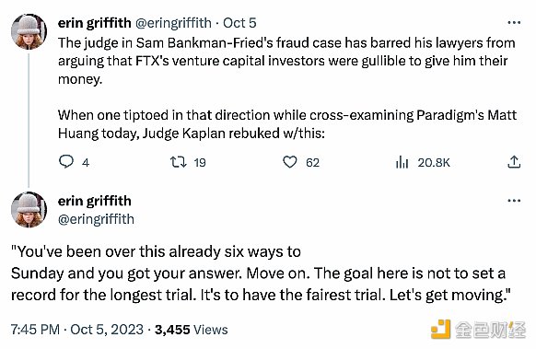Click @eringriffith handle in first tweet
Screen dimensions: 536x349
tap(173, 23)
